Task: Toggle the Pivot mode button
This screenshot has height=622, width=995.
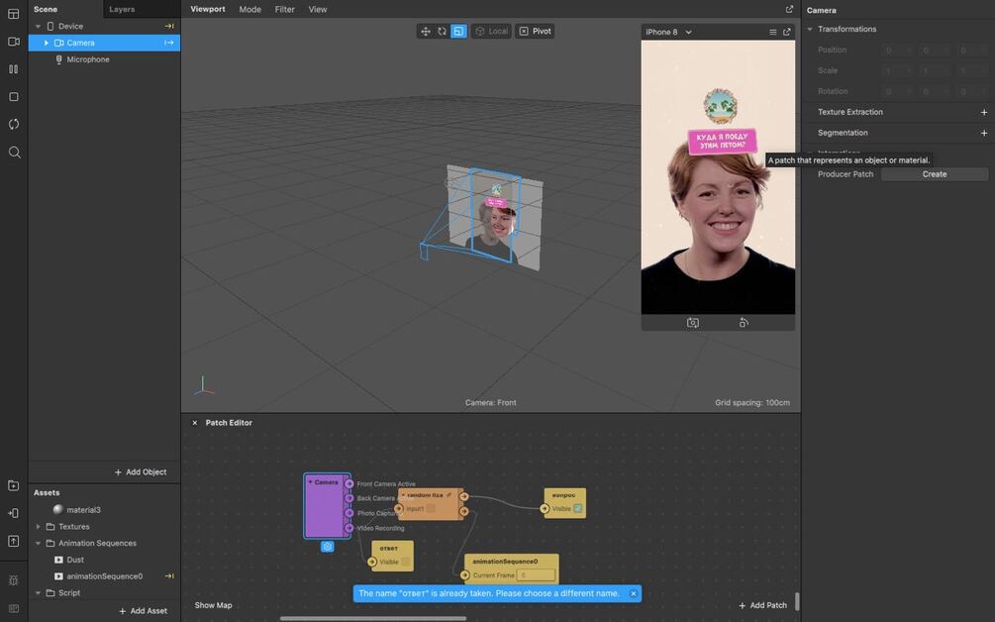Action: 535,31
